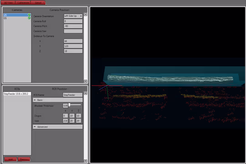Edit the Camera Yaw field
The height and width of the screenshot is (164, 246).
73,31
